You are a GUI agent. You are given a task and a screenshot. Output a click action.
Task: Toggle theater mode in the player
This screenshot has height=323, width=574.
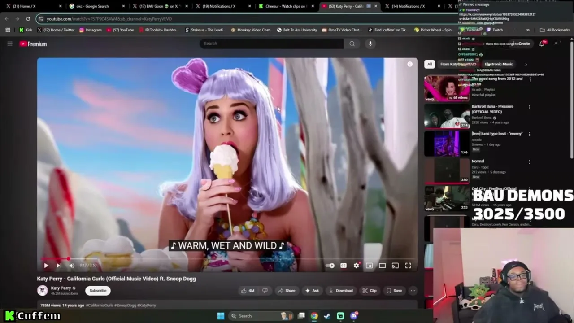coord(382,266)
